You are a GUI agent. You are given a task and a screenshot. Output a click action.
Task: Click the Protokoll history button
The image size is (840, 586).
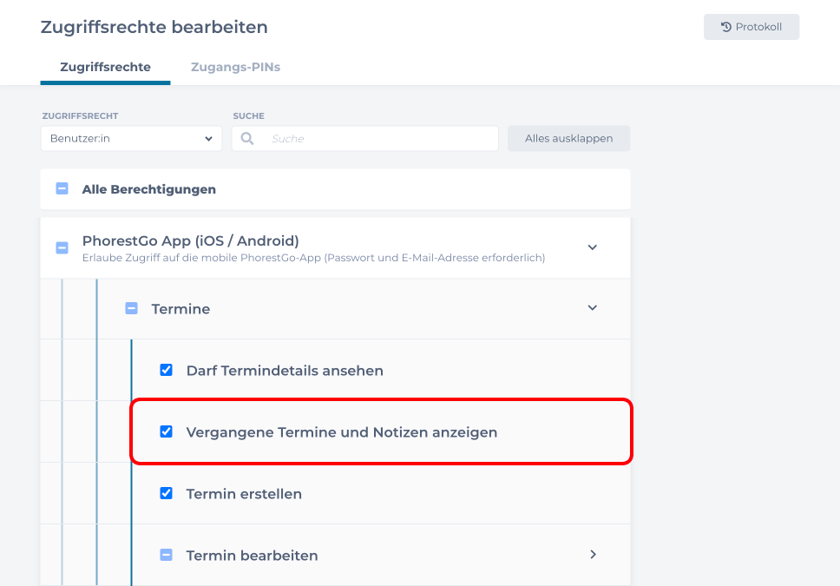[x=751, y=27]
